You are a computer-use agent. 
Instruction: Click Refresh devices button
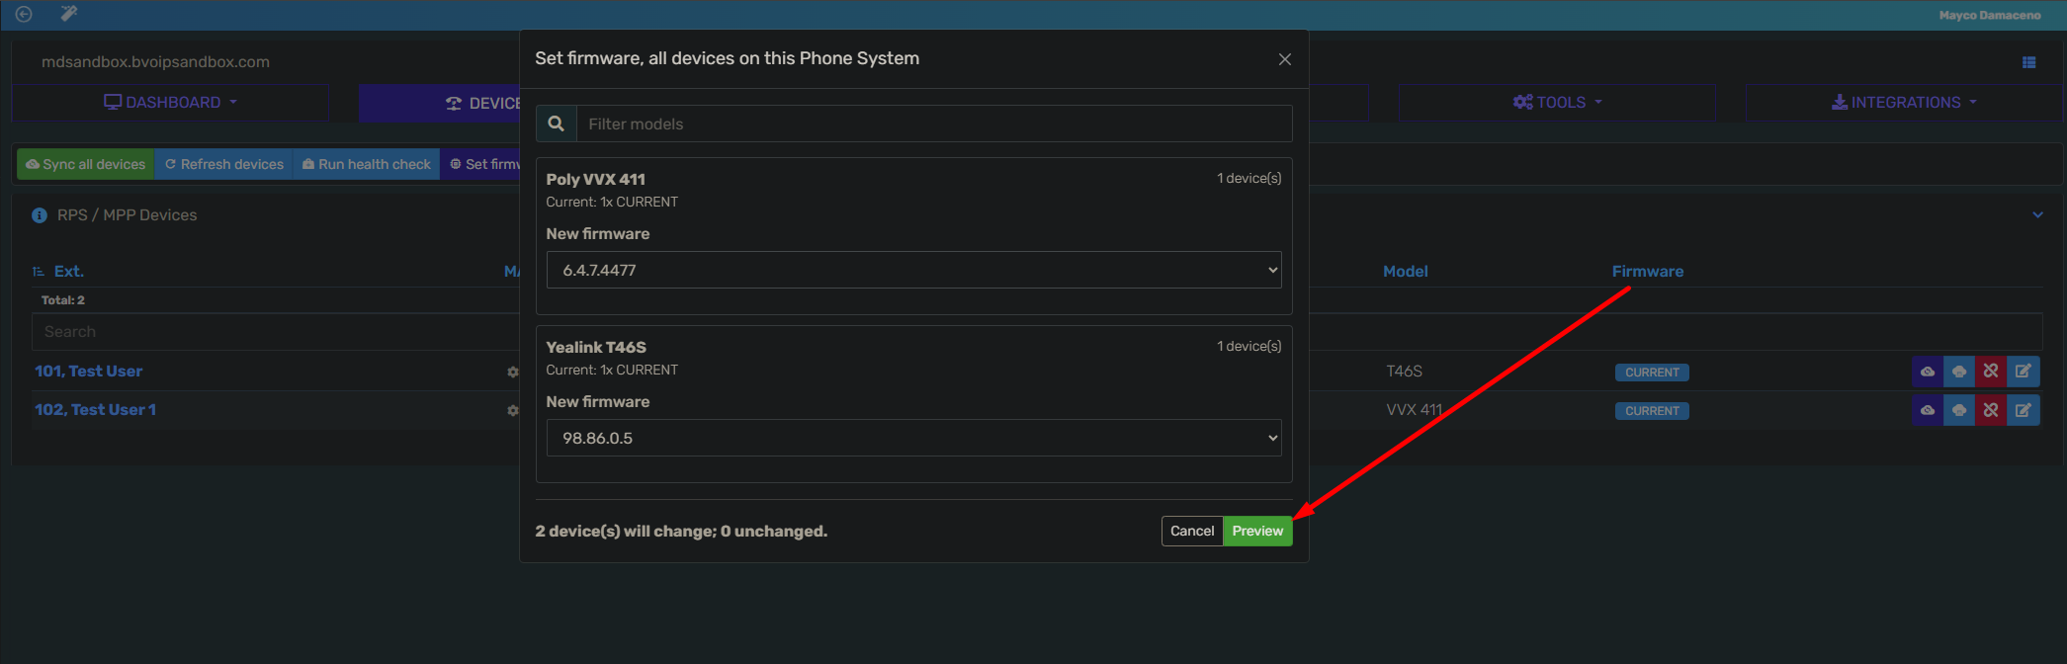point(224,164)
